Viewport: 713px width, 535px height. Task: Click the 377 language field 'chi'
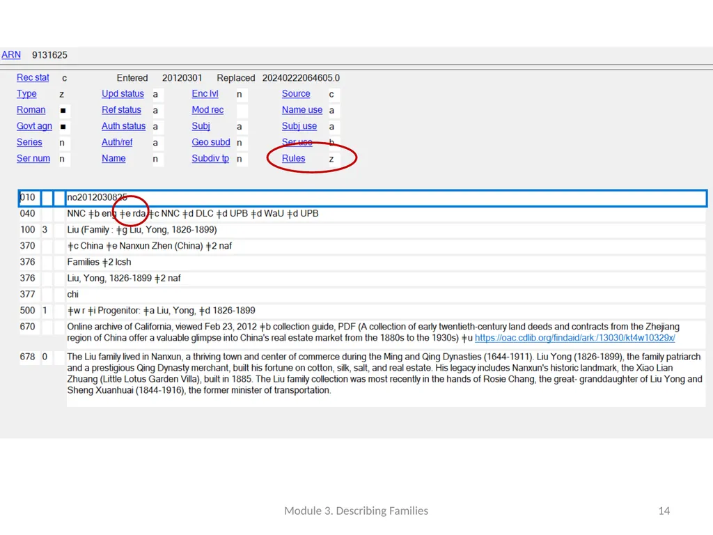click(72, 295)
